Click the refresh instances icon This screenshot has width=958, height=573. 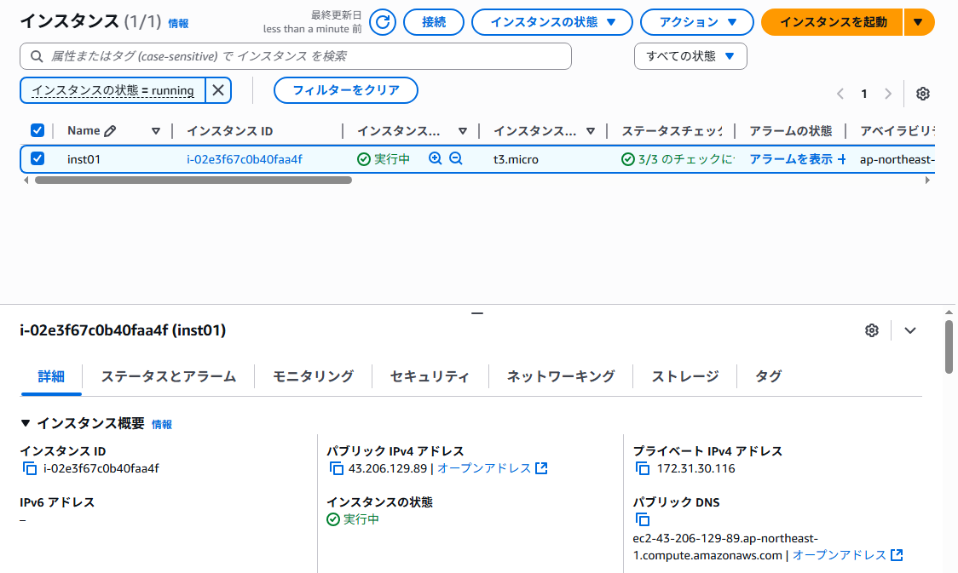pyautogui.click(x=383, y=22)
